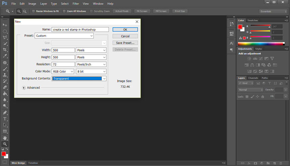Select the Type tool
Screen dimensions: 290x166
click(x=5, y=119)
